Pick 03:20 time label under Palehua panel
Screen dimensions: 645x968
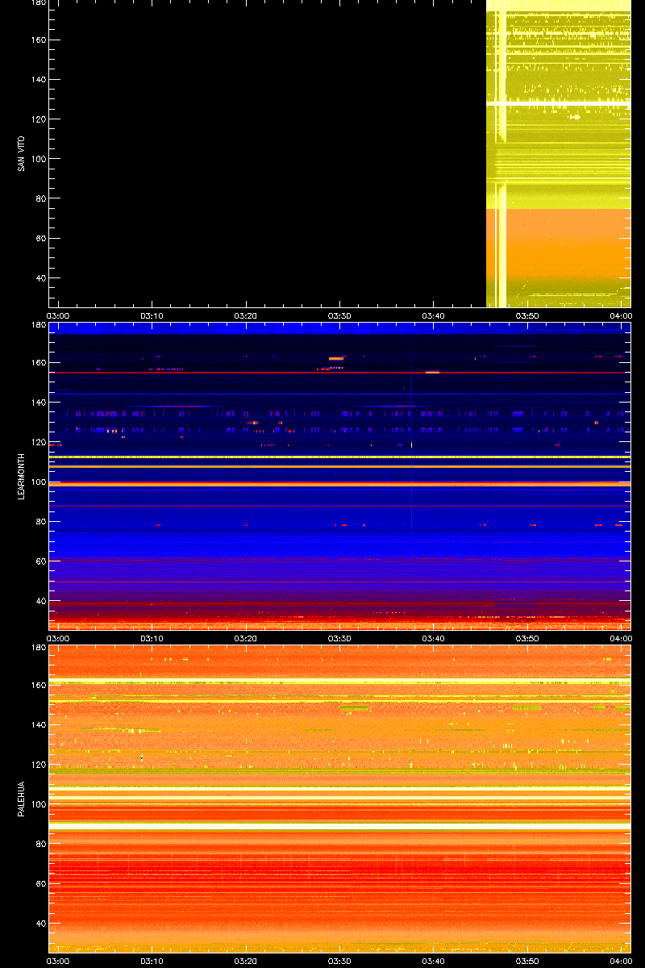246,961
